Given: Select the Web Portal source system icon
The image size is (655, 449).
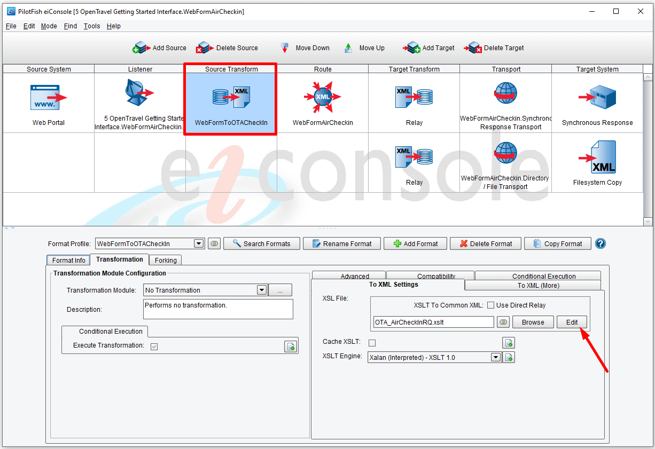Looking at the screenshot, I should tap(49, 97).
